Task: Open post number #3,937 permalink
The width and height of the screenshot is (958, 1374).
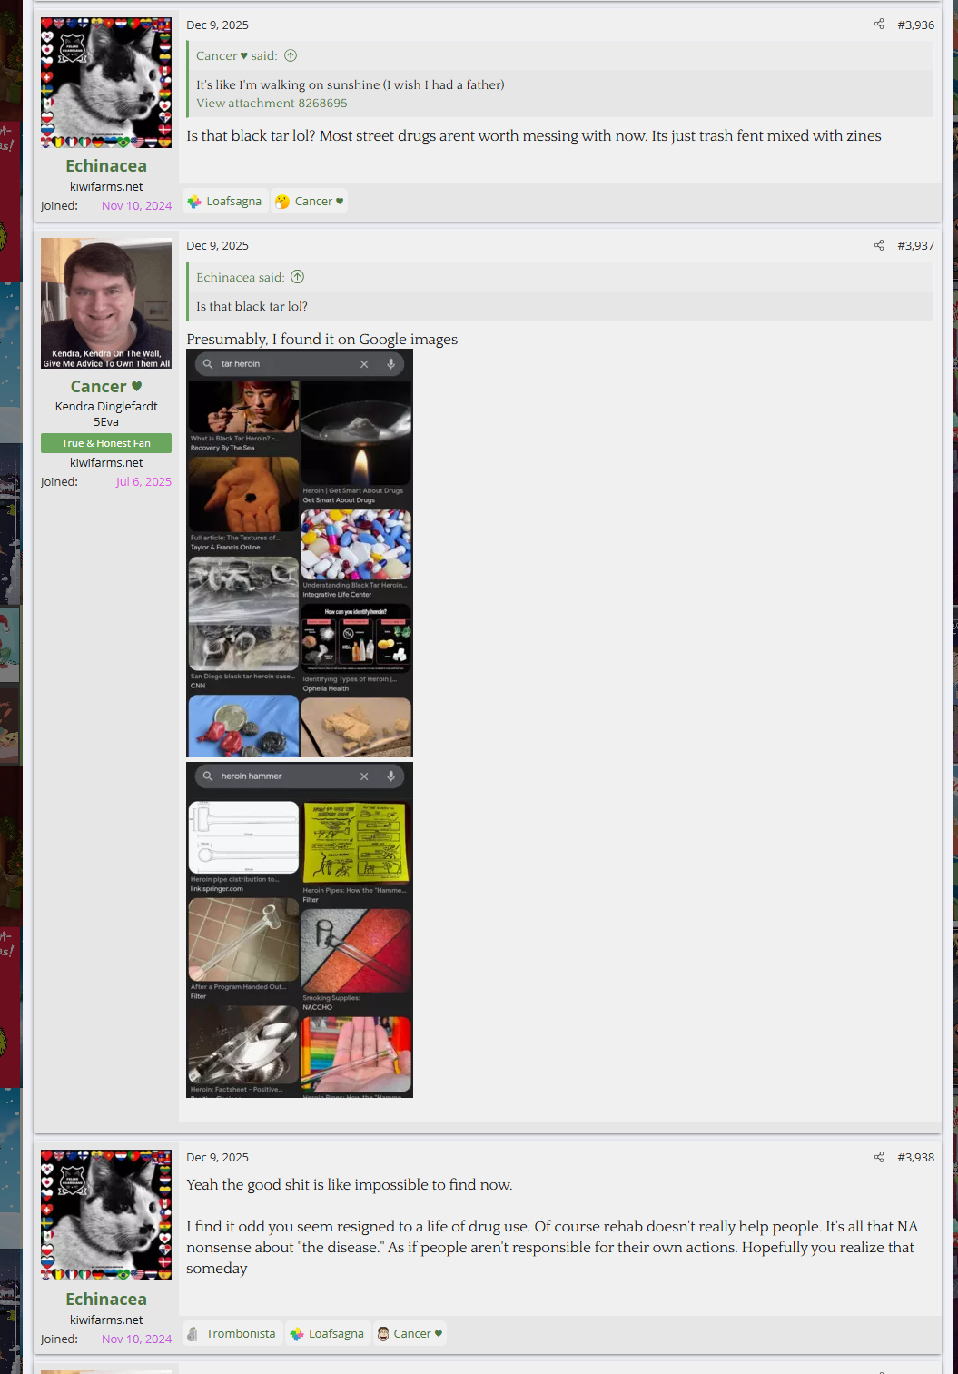Action: 915,245
